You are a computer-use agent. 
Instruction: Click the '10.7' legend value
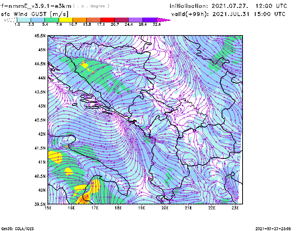73,24
